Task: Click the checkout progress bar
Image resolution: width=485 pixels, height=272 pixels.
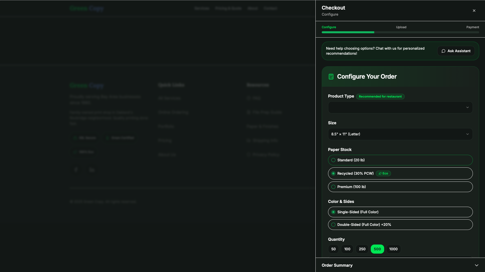Action: tap(400, 32)
